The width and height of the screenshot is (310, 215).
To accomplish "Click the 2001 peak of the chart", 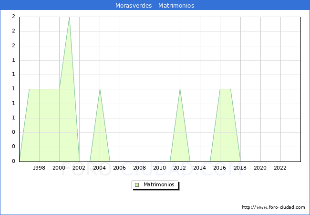I will click(x=69, y=18).
